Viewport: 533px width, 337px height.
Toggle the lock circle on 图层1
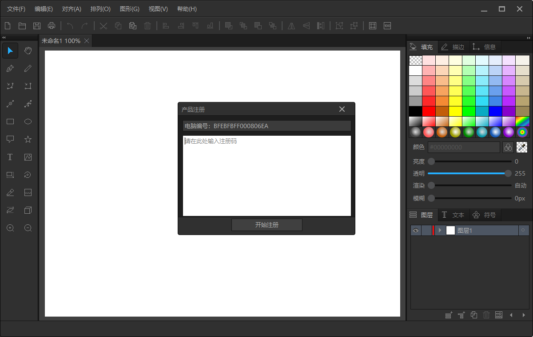point(523,230)
